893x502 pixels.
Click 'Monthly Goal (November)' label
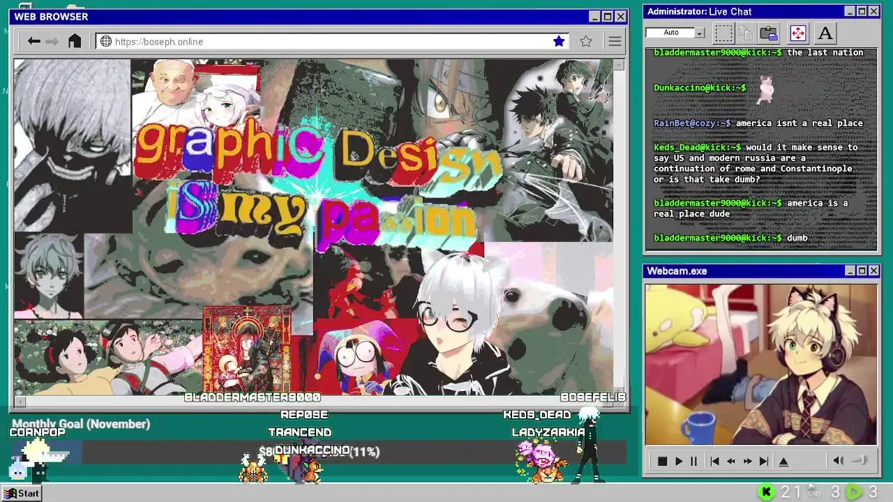pos(81,424)
